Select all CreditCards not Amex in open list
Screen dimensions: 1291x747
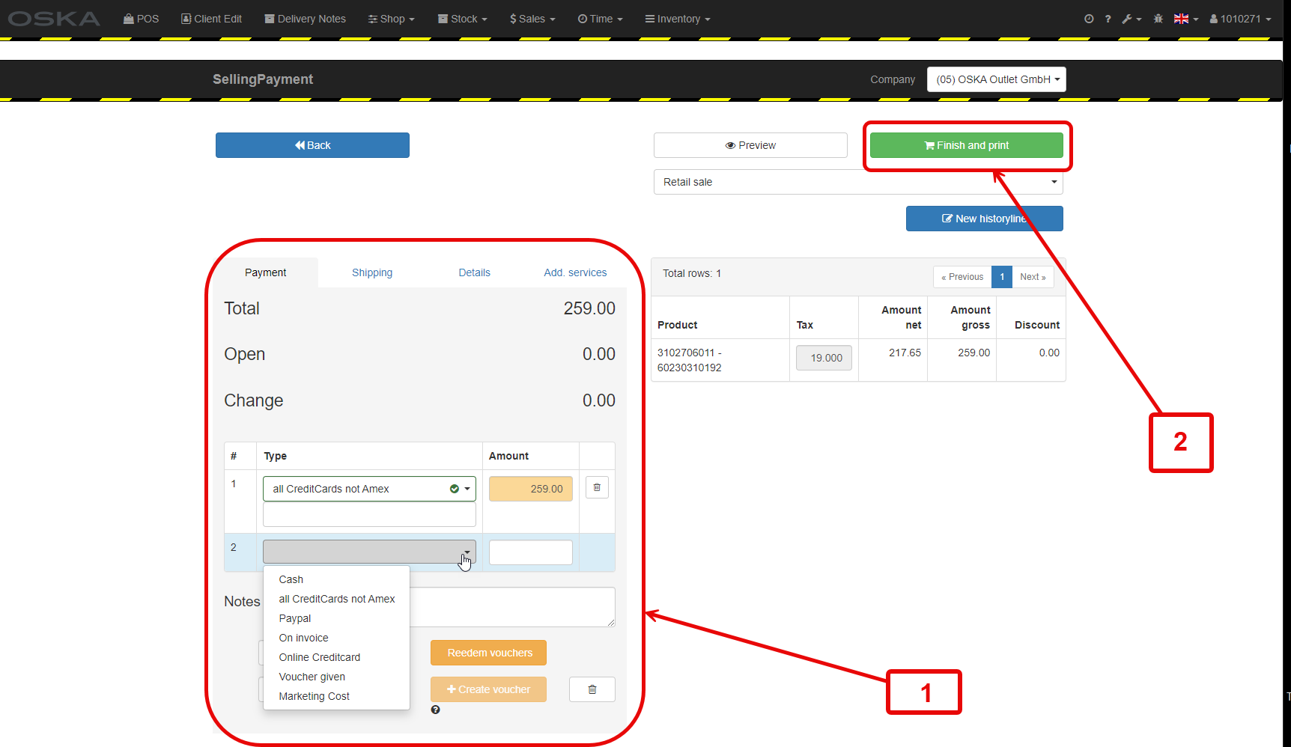point(336,599)
